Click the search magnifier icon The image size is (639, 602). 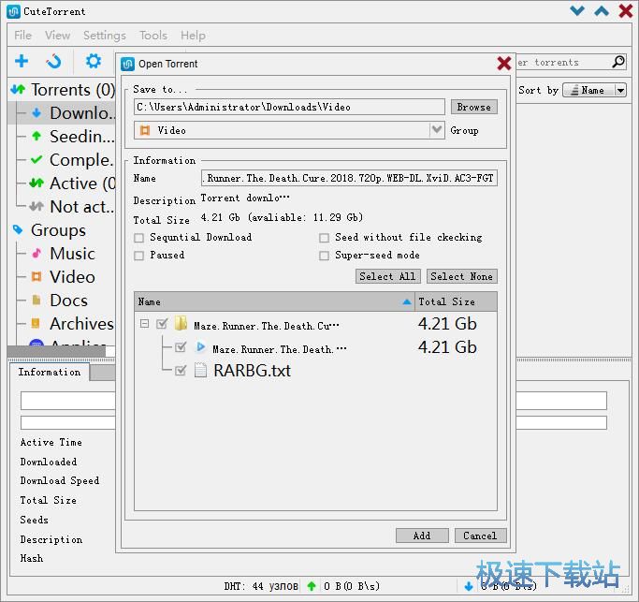point(618,62)
